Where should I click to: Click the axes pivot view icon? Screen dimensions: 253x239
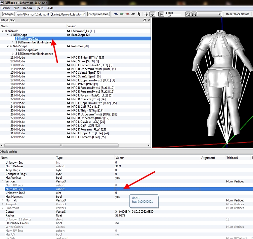146,14
